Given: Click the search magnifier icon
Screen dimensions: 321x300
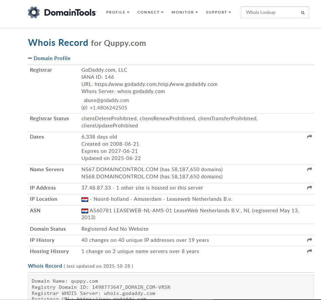Looking at the screenshot, I should point(303,13).
